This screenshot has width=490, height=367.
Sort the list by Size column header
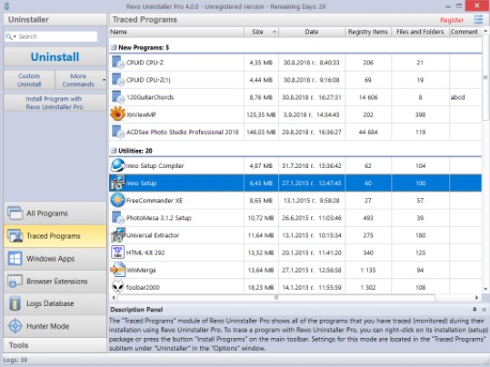point(261,32)
